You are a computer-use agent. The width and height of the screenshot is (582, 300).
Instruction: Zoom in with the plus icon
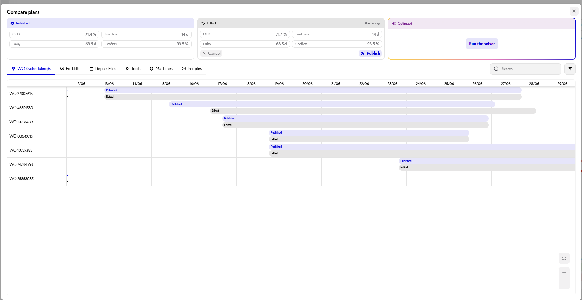point(564,272)
